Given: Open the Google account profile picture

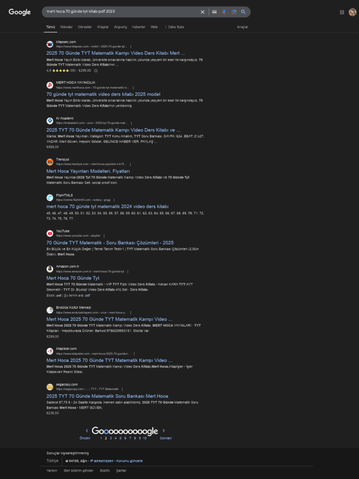Looking at the screenshot, I should tap(352, 12).
